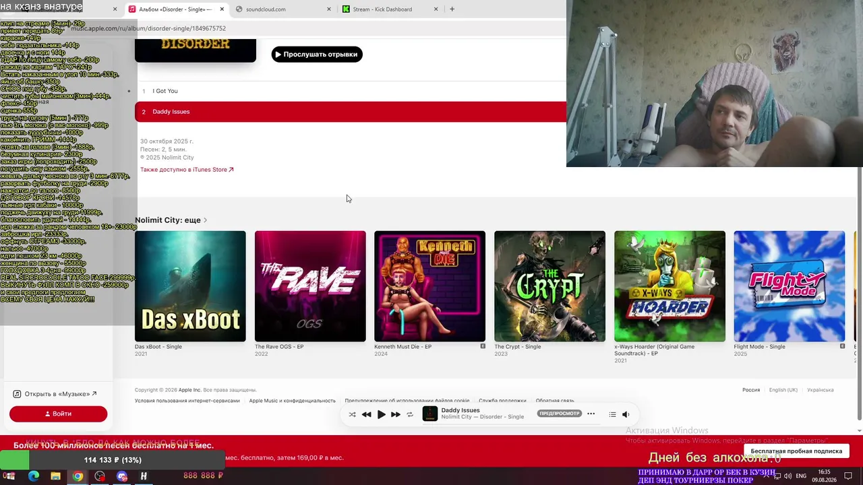The height and width of the screenshot is (485, 863).
Task: Open Microsoft Edge from the taskbar
Action: 34,476
